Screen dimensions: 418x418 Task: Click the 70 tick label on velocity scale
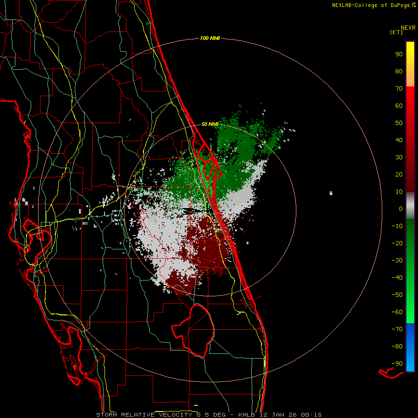point(399,89)
